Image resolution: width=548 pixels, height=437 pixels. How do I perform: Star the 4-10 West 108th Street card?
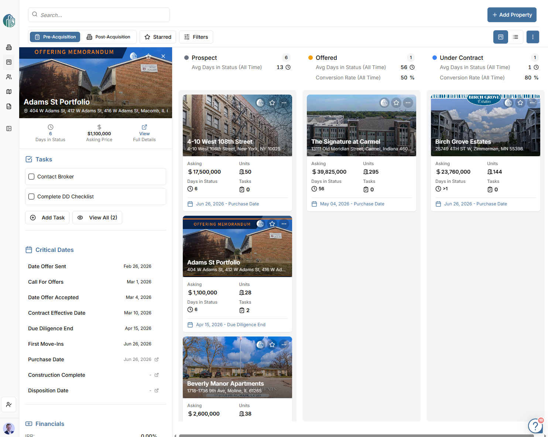[x=272, y=103]
